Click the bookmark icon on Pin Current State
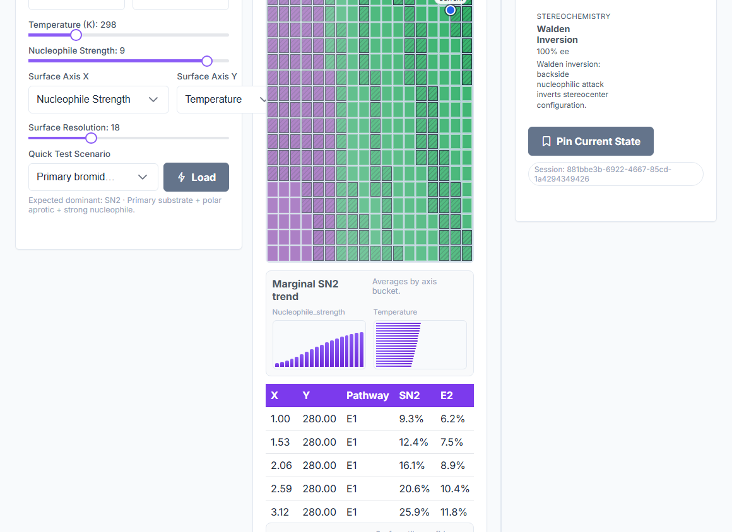 (546, 141)
